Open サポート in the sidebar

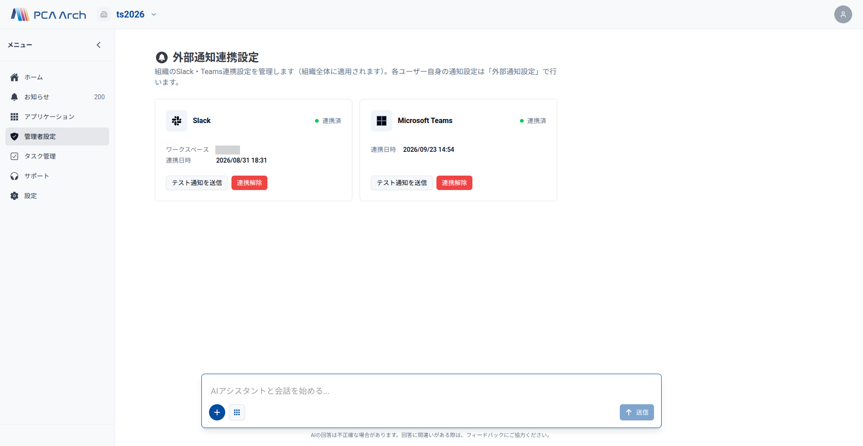[x=57, y=176]
